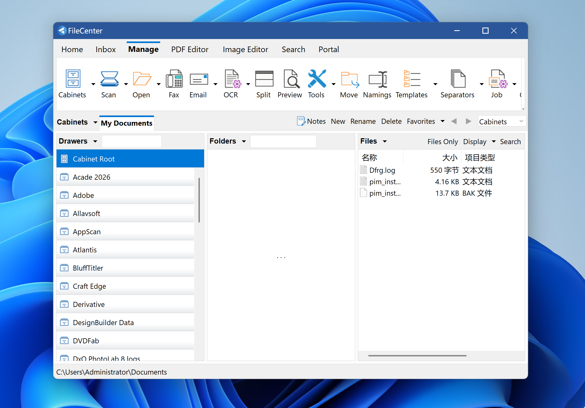Click the Email ribbon icon
The height and width of the screenshot is (408, 585).
pyautogui.click(x=199, y=79)
